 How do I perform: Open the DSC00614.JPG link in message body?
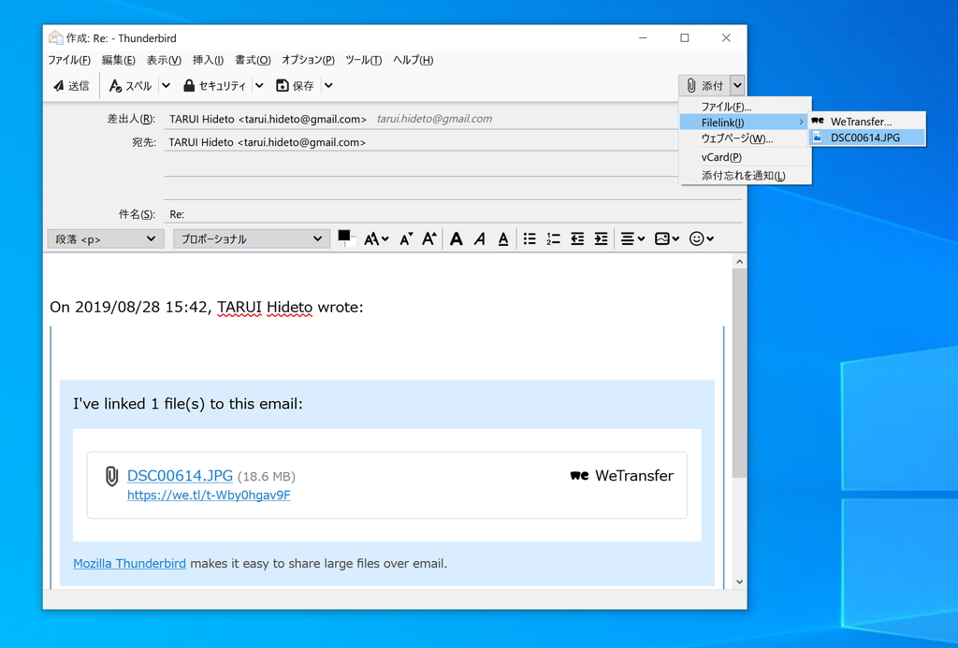tap(180, 475)
